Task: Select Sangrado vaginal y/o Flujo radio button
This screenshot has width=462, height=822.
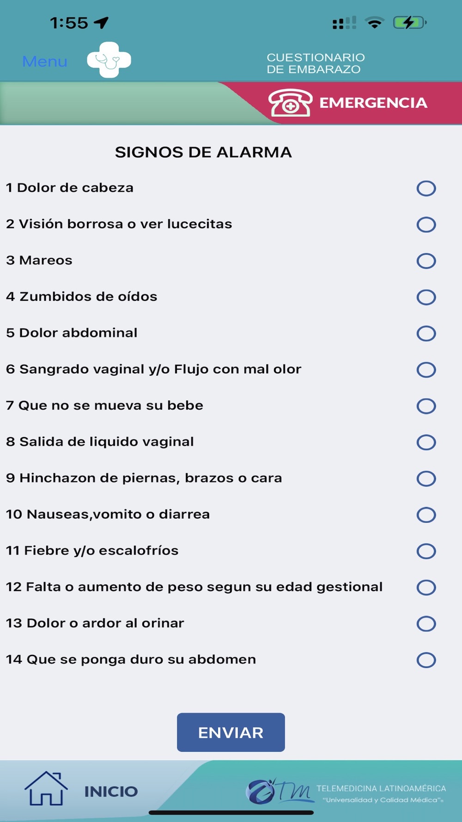Action: coord(426,370)
